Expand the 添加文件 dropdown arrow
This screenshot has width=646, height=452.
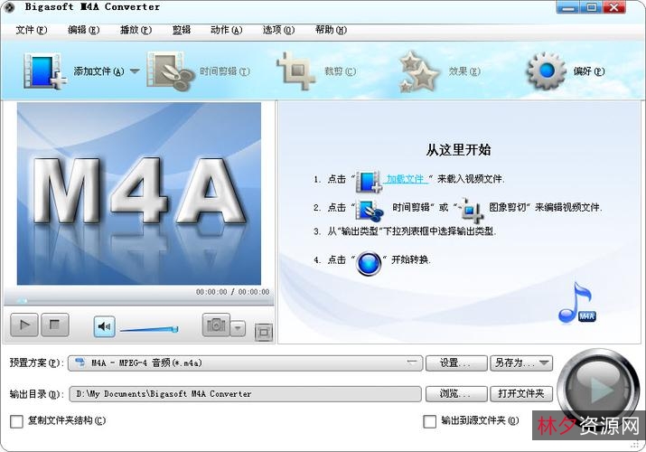point(135,71)
